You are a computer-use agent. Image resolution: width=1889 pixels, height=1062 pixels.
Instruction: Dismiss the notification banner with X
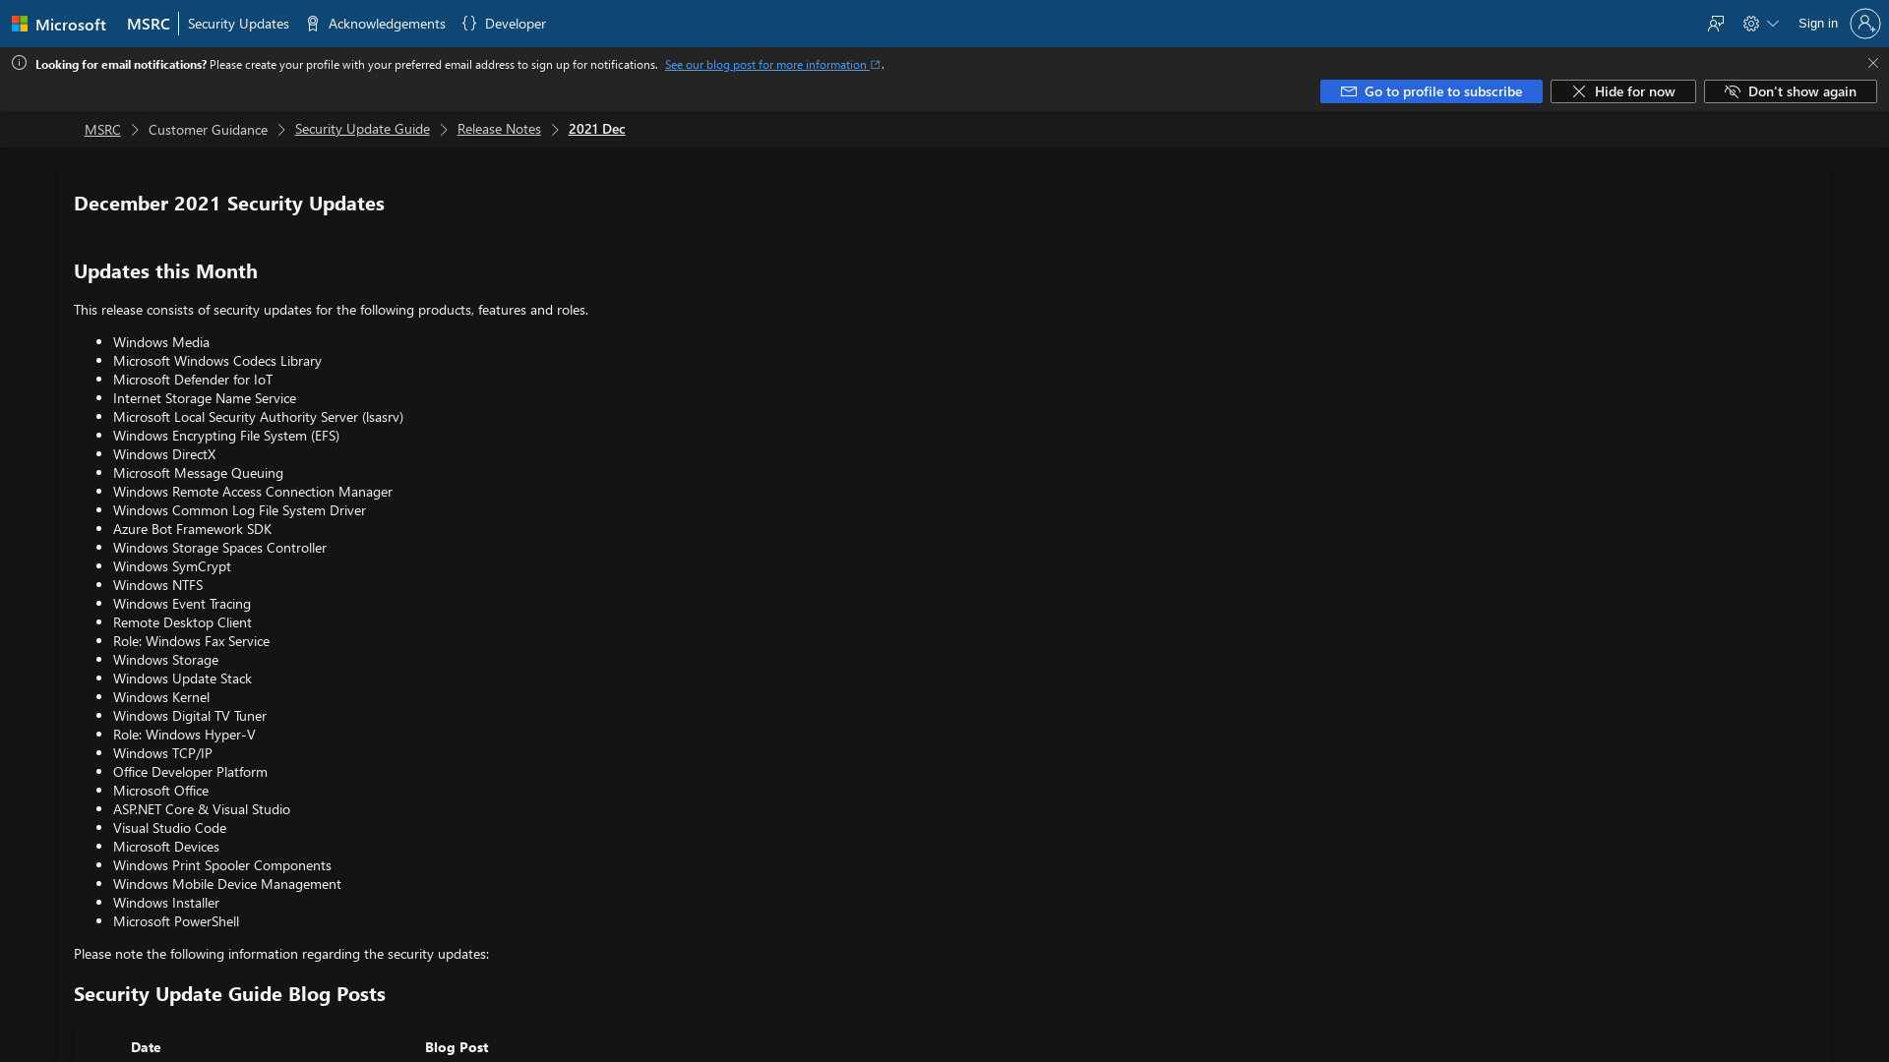(x=1872, y=63)
